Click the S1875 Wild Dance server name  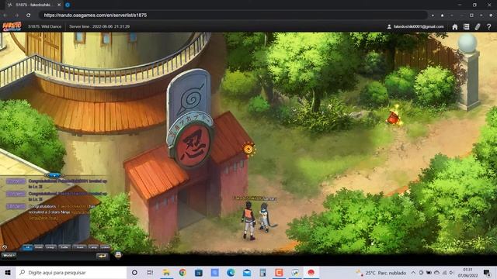pyautogui.click(x=45, y=27)
